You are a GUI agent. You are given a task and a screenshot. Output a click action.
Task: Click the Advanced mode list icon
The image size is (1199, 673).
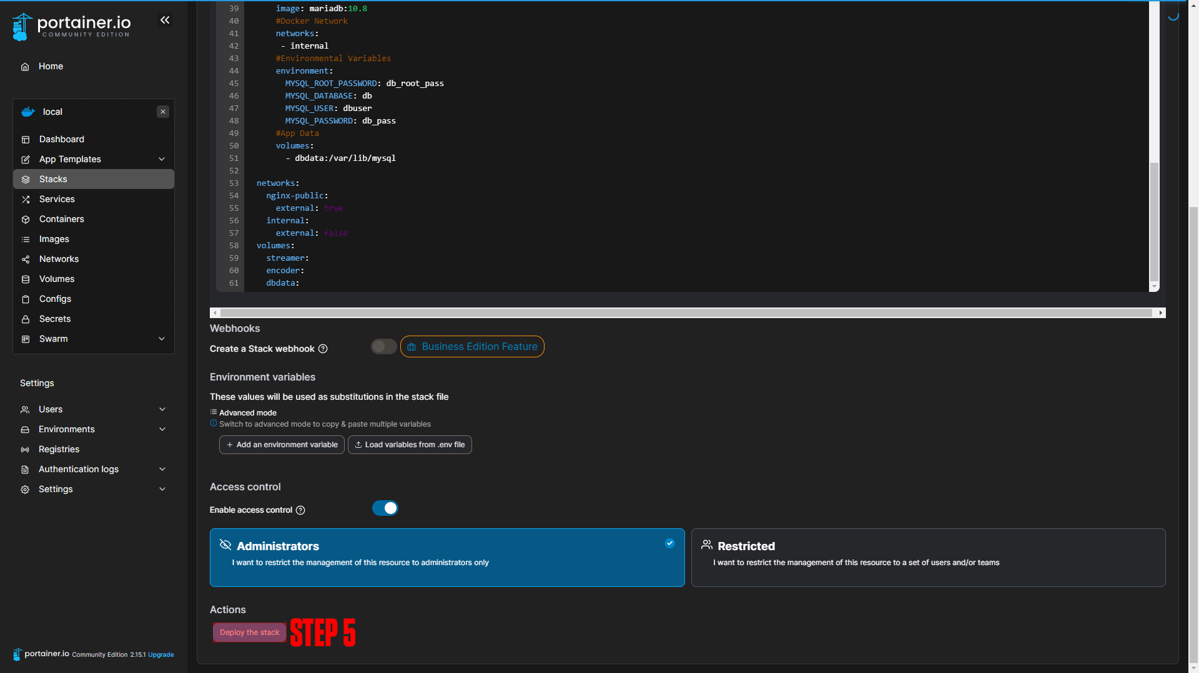pyautogui.click(x=214, y=412)
